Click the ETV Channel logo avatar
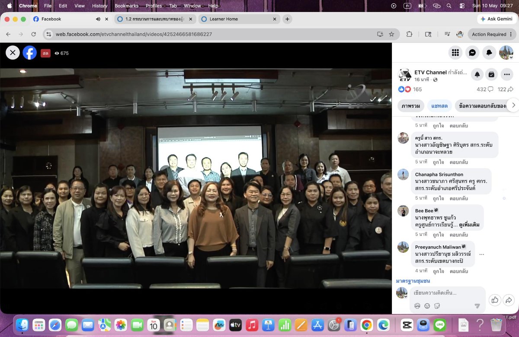Screen dimensions: 519x337 [x=404, y=75]
